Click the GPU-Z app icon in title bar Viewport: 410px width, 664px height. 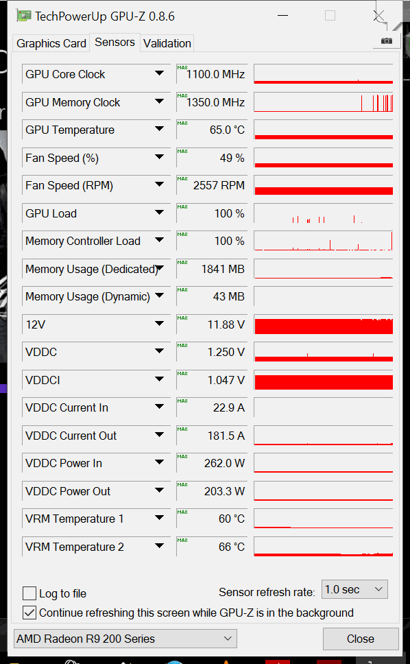click(x=24, y=16)
